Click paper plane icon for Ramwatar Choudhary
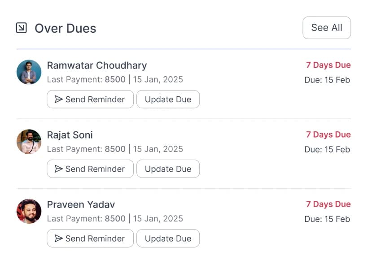This screenshot has width=368, height=269. pos(58,99)
